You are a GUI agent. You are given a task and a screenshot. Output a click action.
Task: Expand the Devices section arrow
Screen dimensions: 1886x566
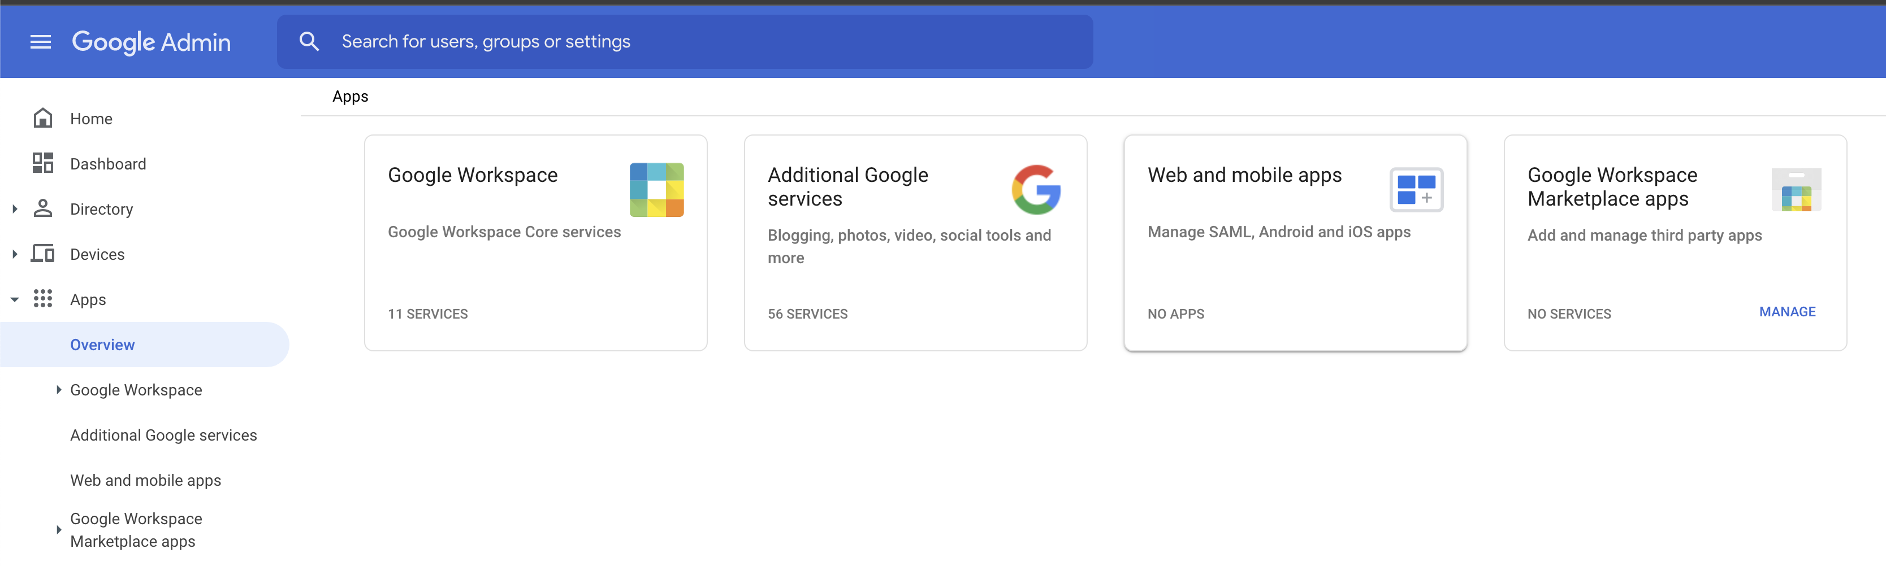(x=15, y=255)
